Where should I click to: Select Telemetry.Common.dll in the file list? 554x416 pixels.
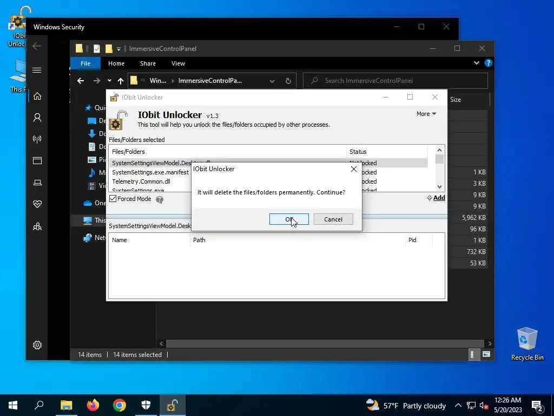[x=141, y=181]
